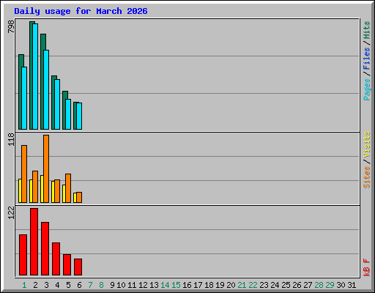The height and width of the screenshot is (293, 375).
Task: Click the orange sites bar for day 4
Action: (57, 191)
